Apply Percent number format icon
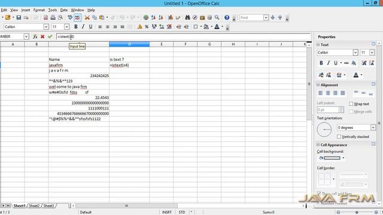Image resolution: width=383 pixels, height=215 pixels. coord(147,26)
